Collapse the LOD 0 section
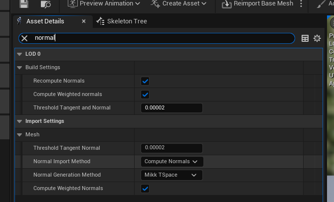The width and height of the screenshot is (334, 202). (x=19, y=54)
